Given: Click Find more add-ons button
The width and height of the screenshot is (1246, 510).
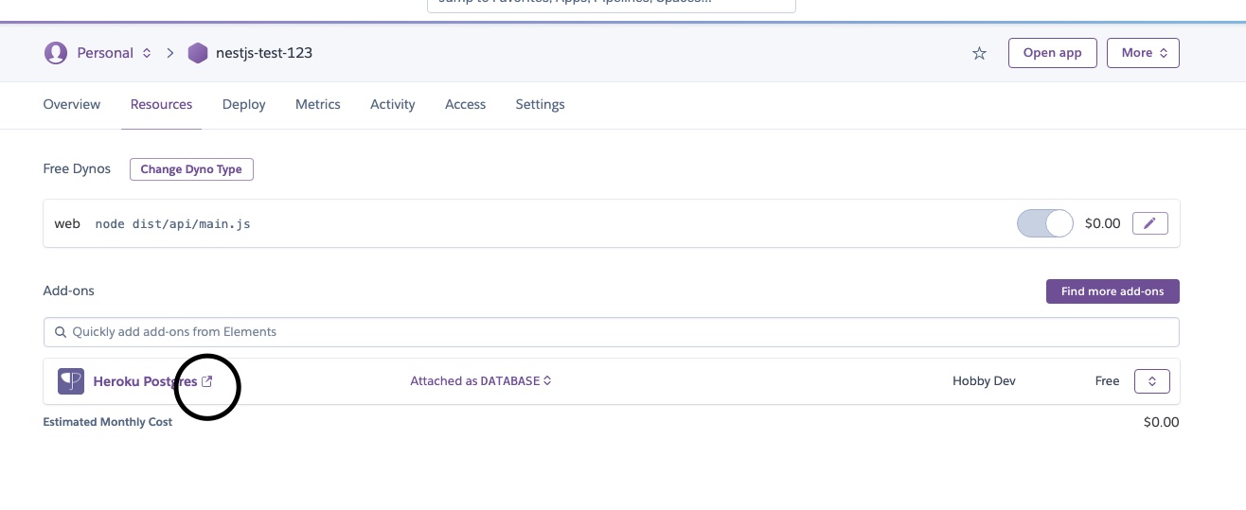Looking at the screenshot, I should click(1112, 291).
